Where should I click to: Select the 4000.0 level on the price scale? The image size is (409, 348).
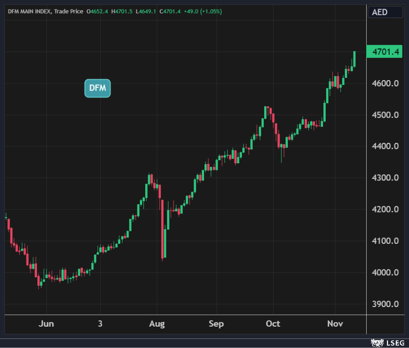(x=385, y=272)
